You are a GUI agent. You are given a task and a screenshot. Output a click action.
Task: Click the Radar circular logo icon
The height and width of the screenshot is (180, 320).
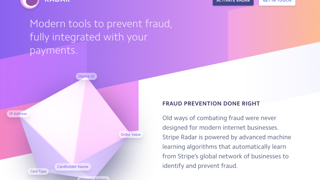point(30,2)
